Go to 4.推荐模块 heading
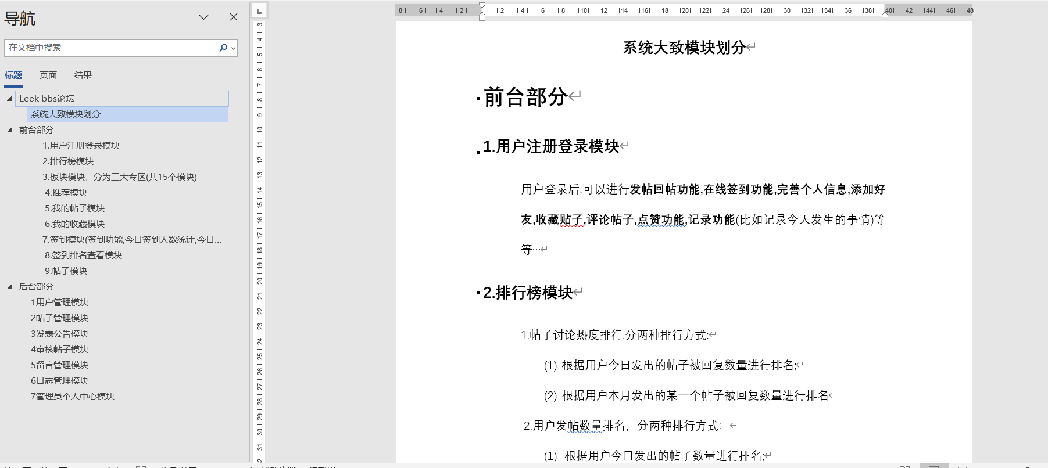 (x=66, y=193)
